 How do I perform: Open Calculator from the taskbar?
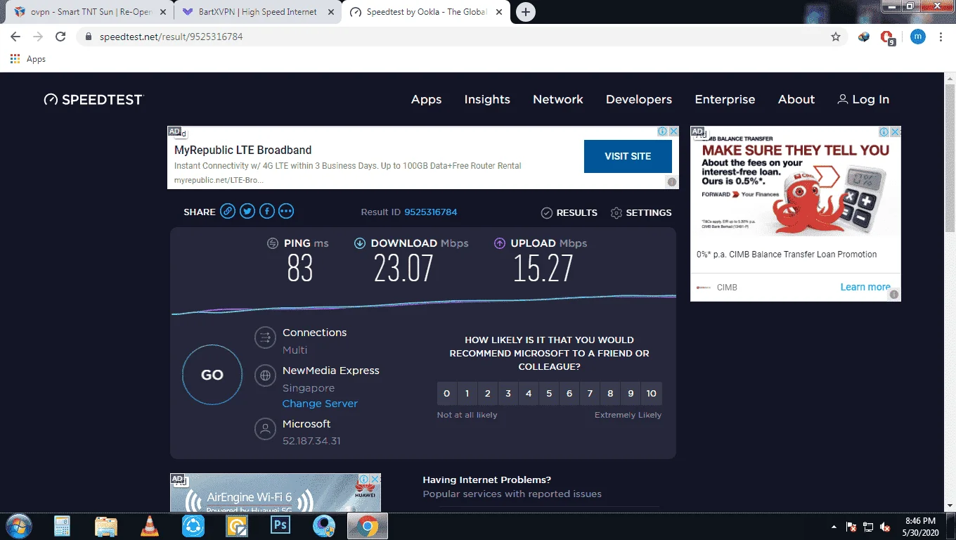click(62, 526)
